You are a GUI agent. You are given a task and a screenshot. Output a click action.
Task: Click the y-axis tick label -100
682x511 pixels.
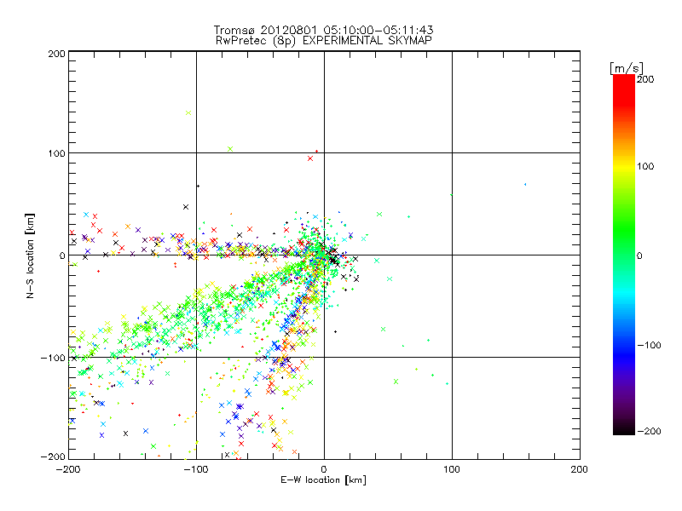pos(53,358)
